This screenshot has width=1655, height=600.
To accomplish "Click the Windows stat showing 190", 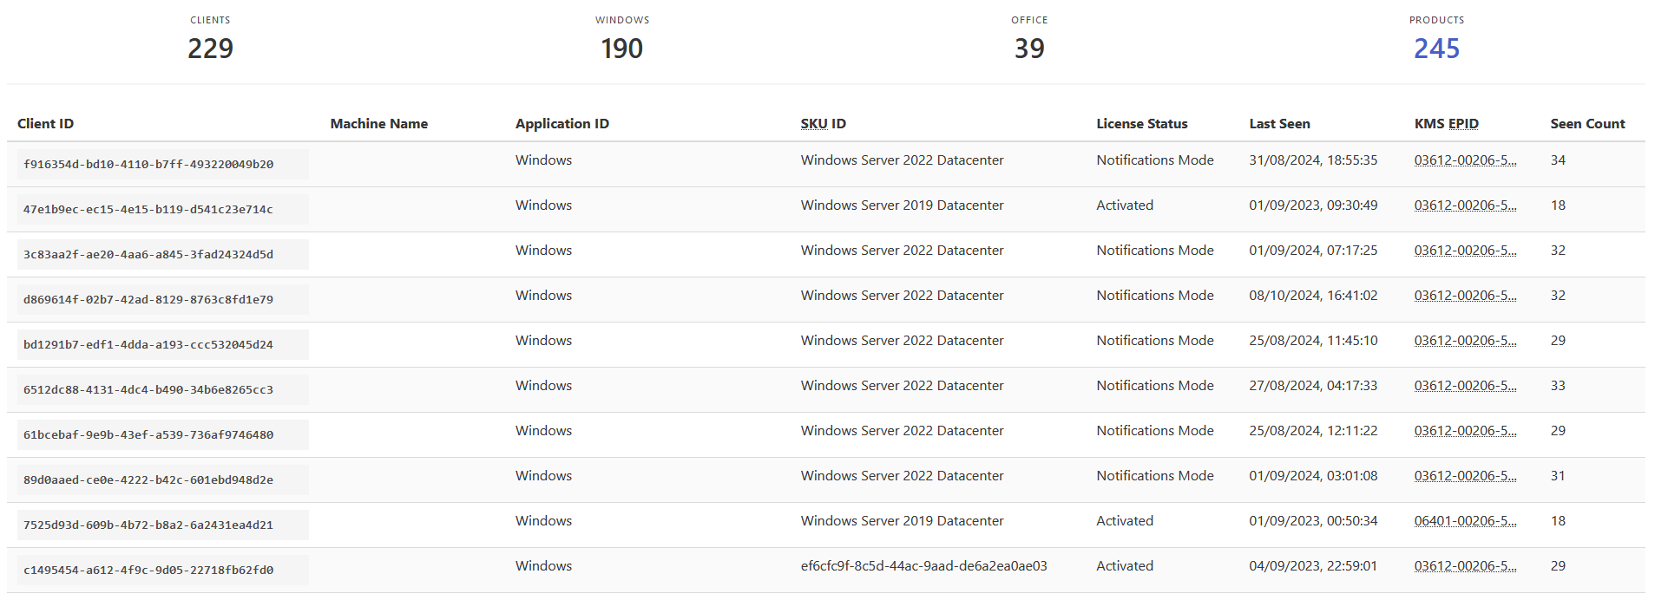I will click(621, 49).
